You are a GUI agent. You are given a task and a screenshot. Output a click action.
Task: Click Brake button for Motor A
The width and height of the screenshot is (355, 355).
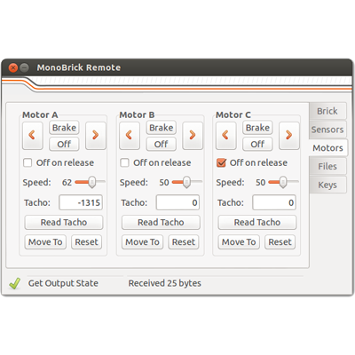coord(64,128)
